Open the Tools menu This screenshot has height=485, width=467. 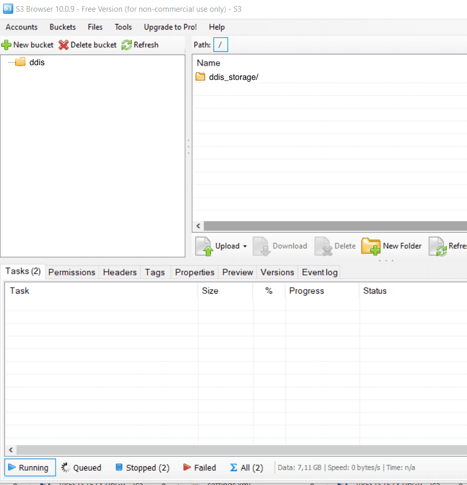click(123, 27)
